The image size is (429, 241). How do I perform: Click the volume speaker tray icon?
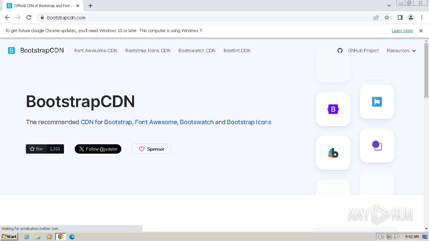point(381,237)
